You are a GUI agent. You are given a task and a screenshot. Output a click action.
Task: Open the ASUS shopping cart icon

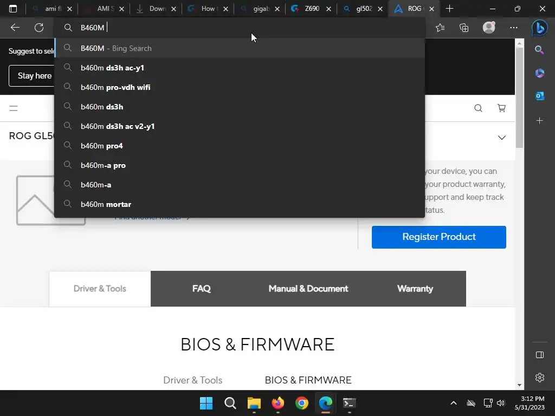pos(501,108)
